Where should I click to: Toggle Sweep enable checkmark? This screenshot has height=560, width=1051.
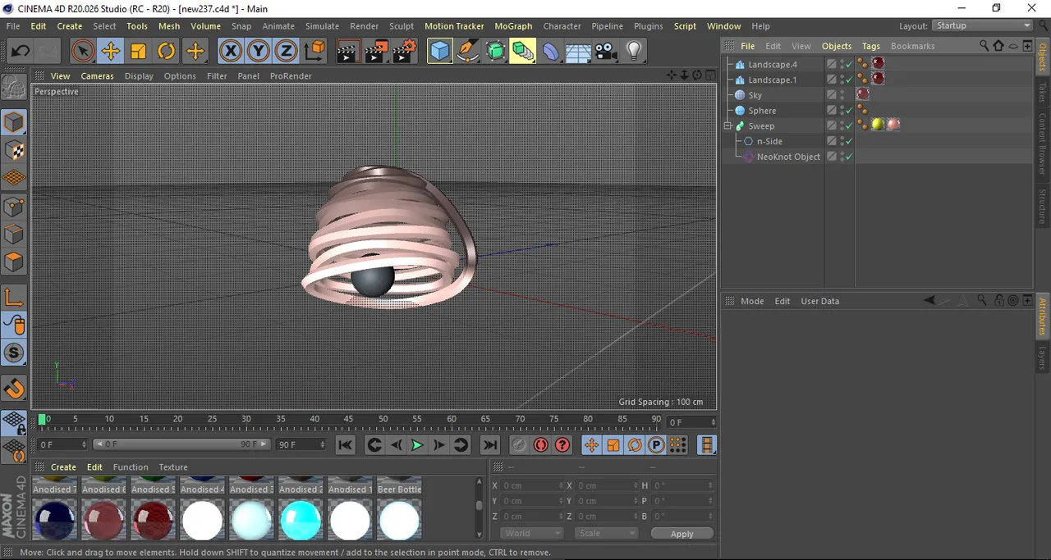[850, 125]
